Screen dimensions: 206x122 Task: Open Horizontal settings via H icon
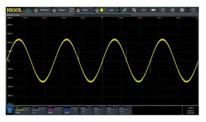(x=36, y=10)
